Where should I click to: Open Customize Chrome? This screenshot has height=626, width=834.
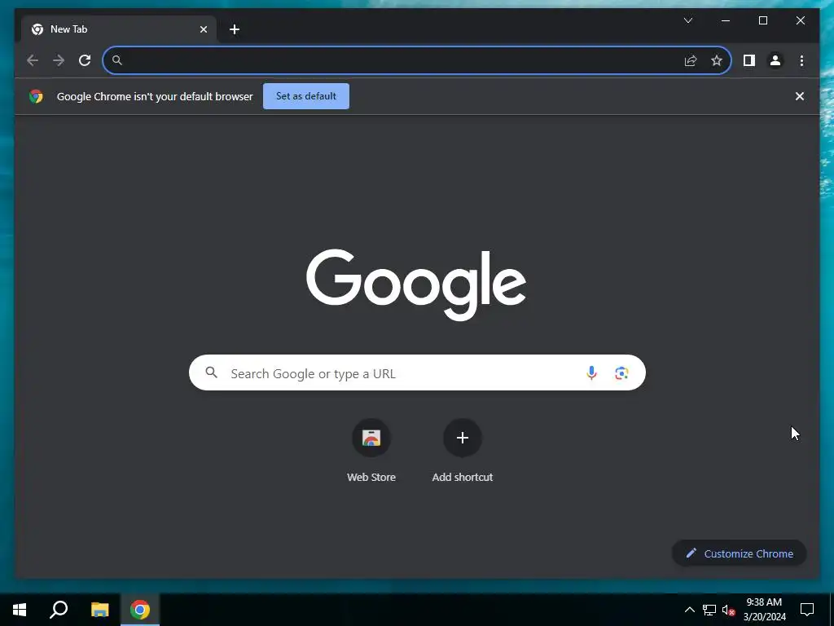click(x=740, y=553)
